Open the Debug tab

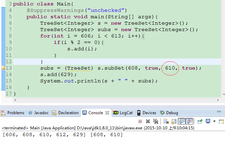tap(169, 113)
